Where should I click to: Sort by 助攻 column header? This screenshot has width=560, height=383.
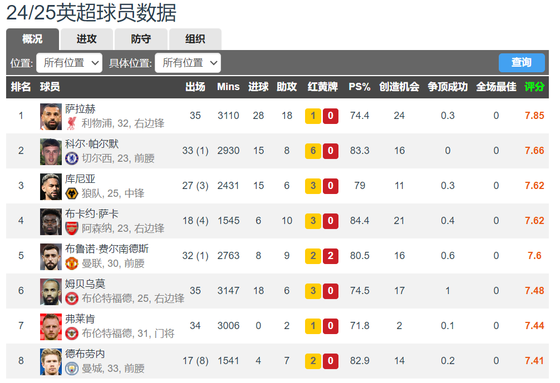pyautogui.click(x=287, y=87)
